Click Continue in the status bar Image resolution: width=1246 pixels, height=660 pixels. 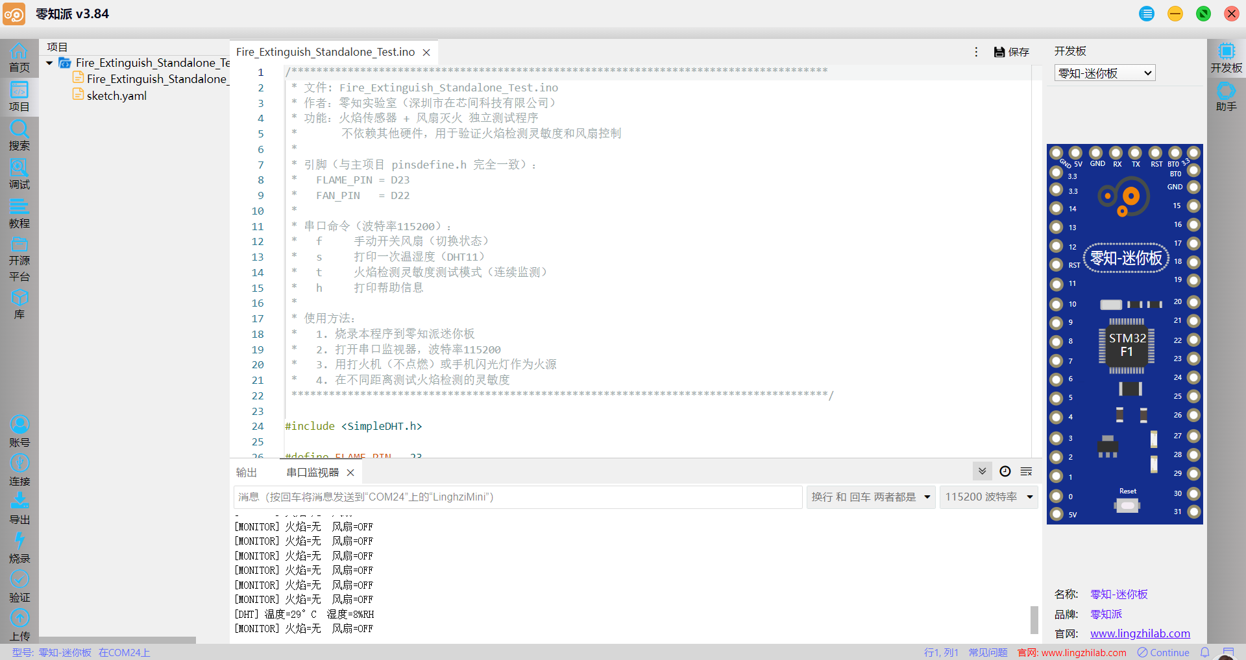click(x=1164, y=652)
